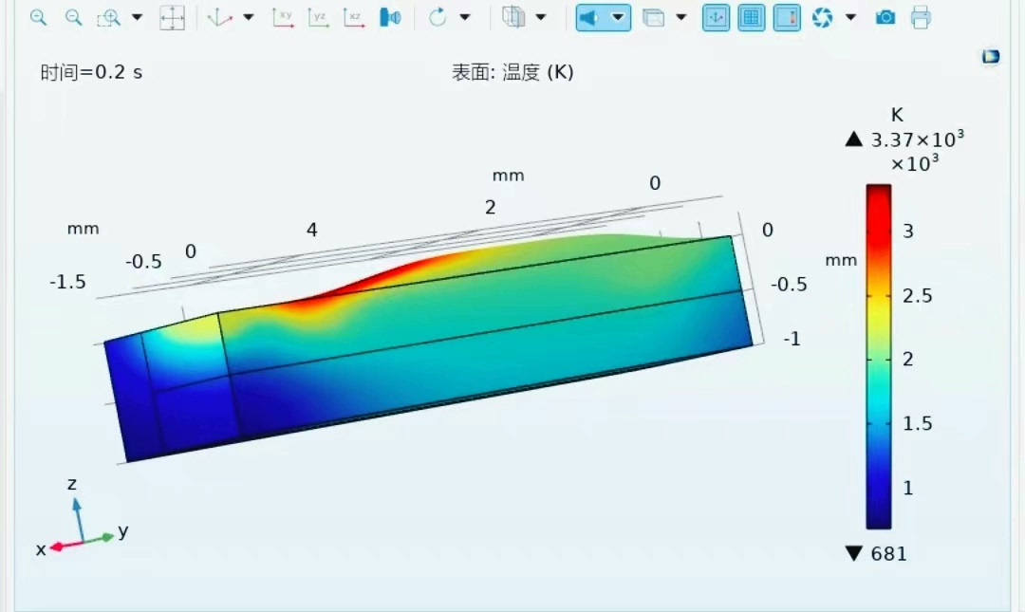Viewport: 1025px width, 612px height.
Task: Open the transparency cube dropdown arrow
Action: click(x=541, y=18)
